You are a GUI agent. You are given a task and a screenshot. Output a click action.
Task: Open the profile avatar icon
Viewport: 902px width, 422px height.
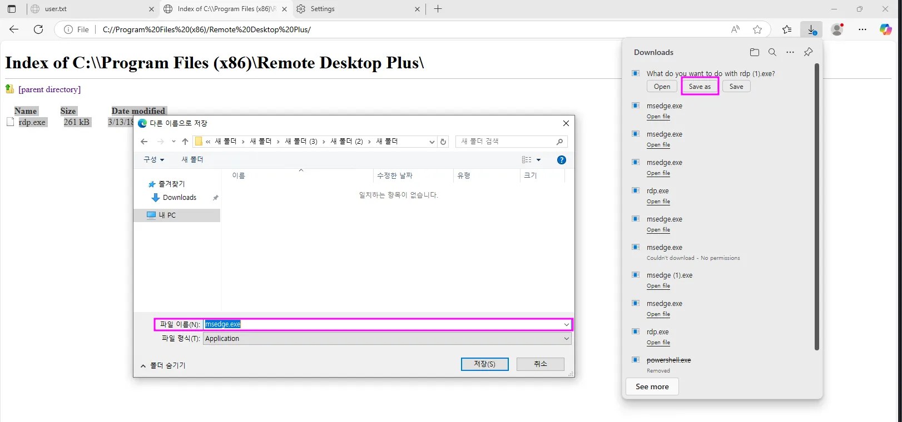(x=837, y=29)
